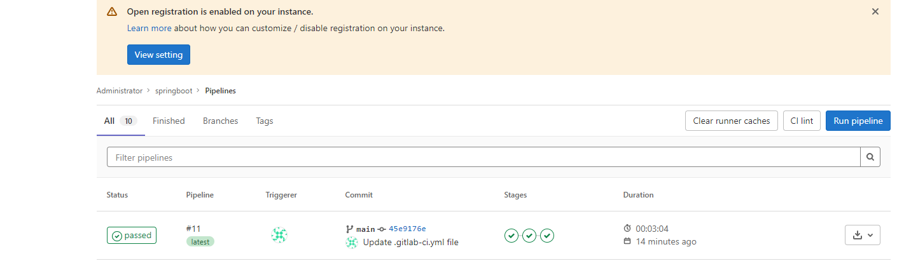Viewport: 911px width, 268px height.
Task: Go to Administrator breadcrumb
Action: point(120,91)
